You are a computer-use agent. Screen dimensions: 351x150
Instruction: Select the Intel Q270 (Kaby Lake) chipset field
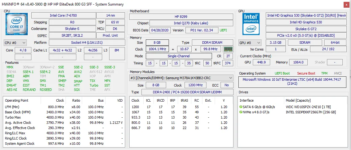(x=191, y=23)
